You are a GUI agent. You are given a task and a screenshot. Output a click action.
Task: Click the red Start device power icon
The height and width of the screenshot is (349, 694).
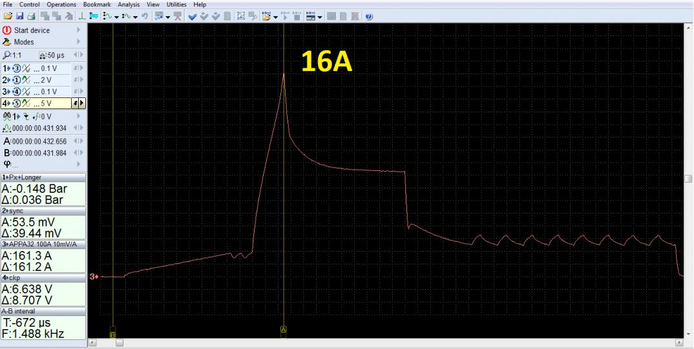click(6, 30)
